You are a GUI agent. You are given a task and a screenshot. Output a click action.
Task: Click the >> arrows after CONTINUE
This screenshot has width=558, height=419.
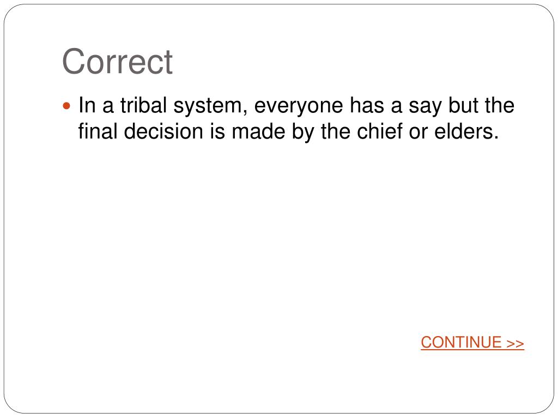(x=515, y=343)
